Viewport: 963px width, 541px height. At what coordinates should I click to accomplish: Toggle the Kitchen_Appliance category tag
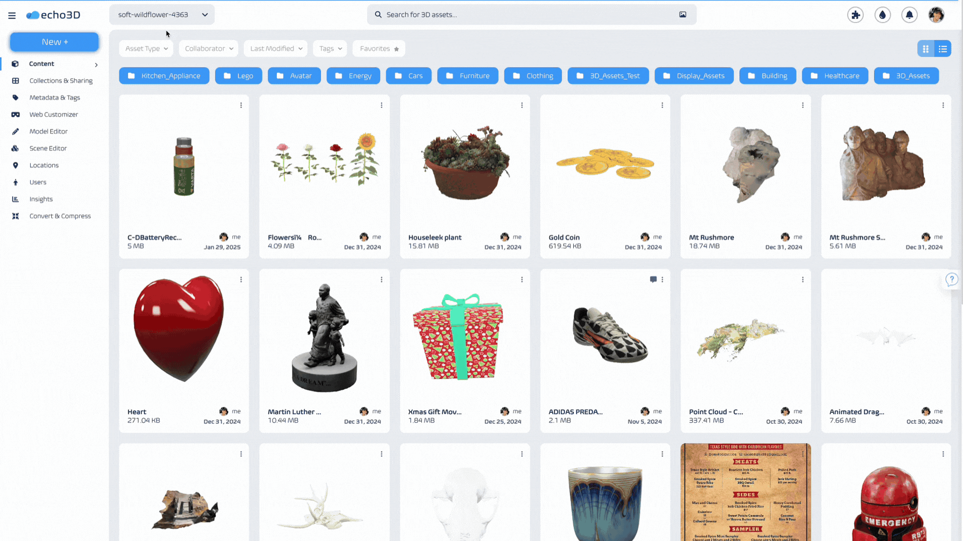(164, 75)
